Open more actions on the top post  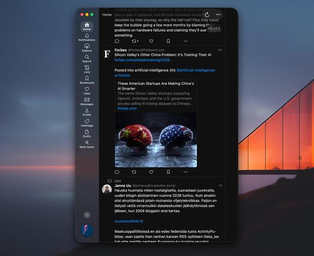click(186, 41)
